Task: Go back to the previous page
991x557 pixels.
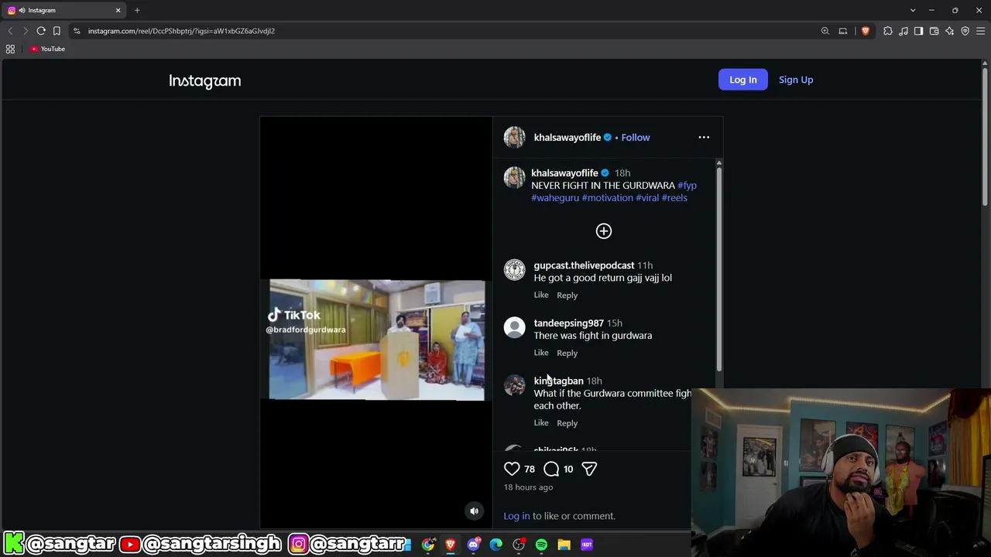Action: click(10, 31)
